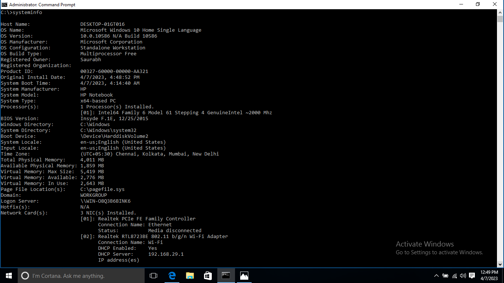Expand the hidden icons tray chevron
Image resolution: width=504 pixels, height=283 pixels.
436,276
